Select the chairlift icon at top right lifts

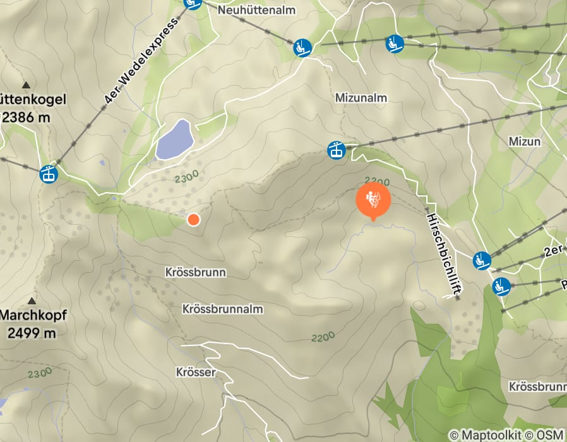[395, 44]
